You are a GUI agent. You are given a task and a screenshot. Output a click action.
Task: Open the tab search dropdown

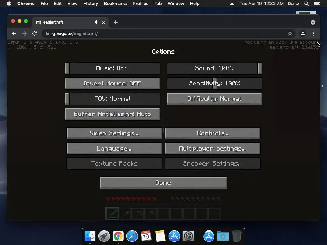(313, 22)
